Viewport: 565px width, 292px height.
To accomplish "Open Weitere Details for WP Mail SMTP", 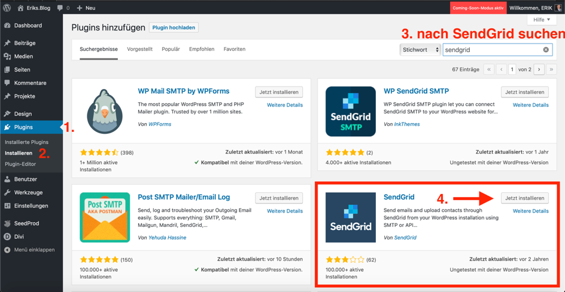I will point(285,105).
